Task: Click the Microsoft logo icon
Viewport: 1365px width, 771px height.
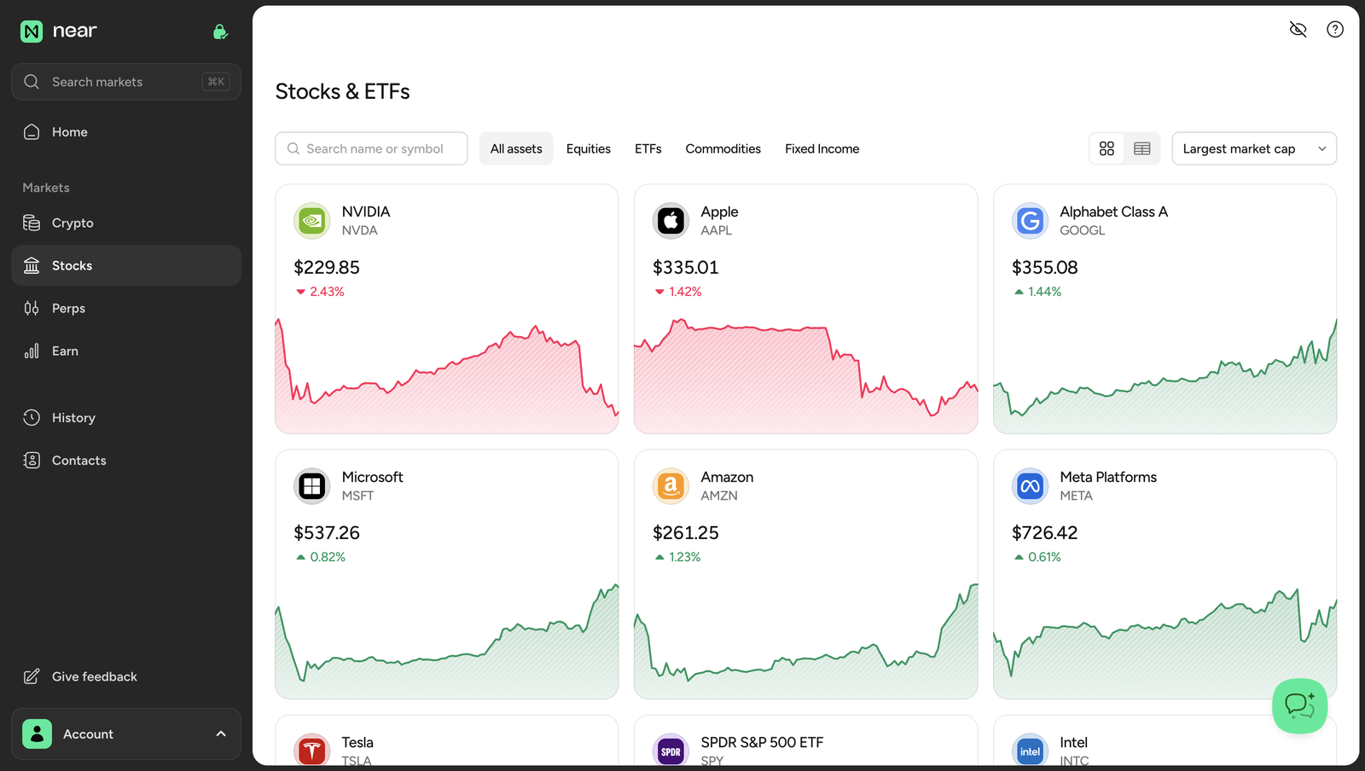Action: tap(312, 486)
